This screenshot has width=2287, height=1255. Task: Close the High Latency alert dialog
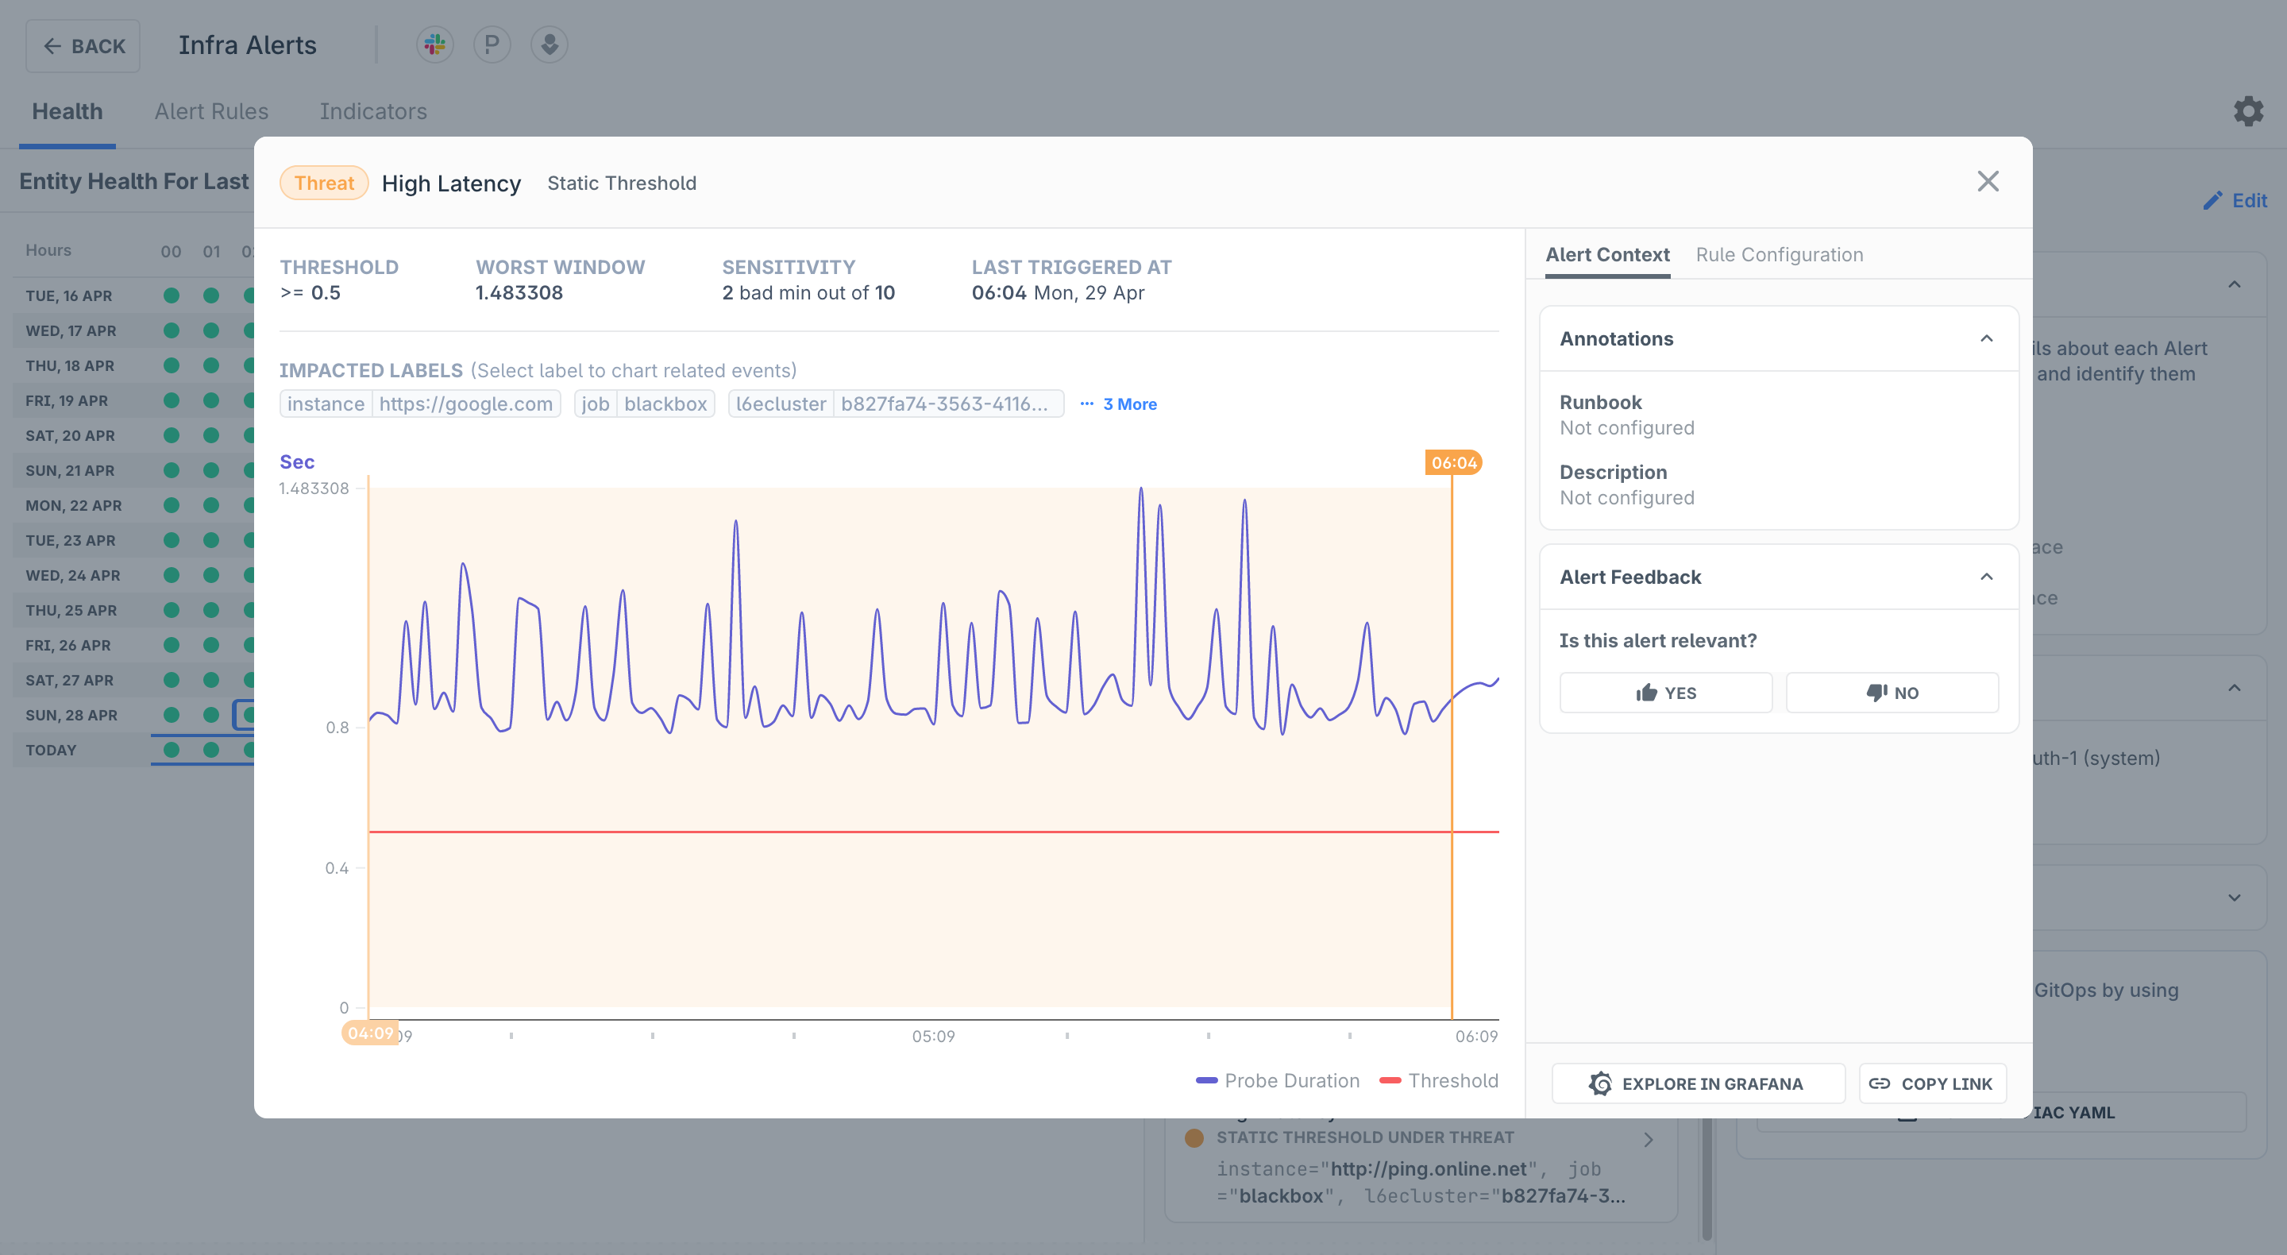coord(1988,181)
